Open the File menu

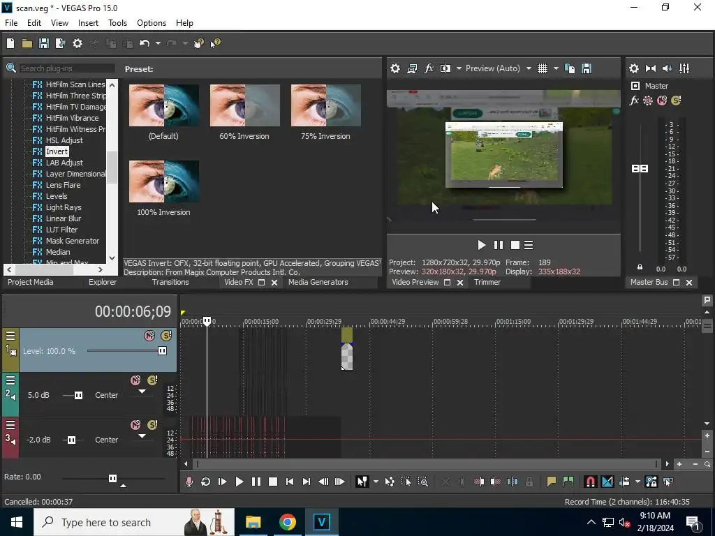11,23
